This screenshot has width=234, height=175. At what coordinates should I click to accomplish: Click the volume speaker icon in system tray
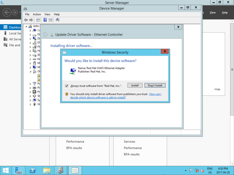pos(202,171)
